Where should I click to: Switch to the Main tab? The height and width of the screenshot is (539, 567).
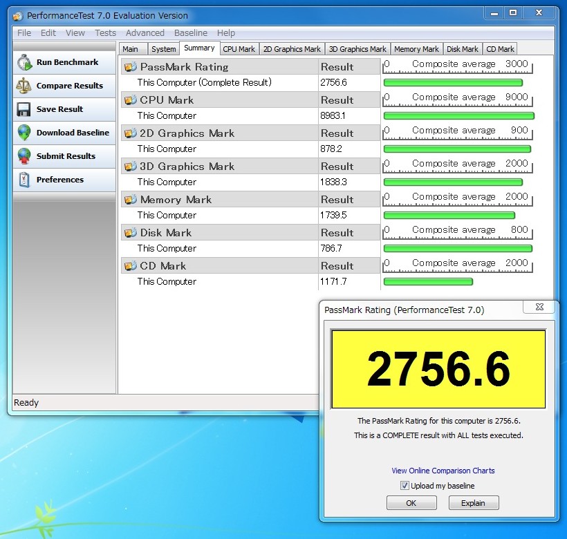point(132,49)
